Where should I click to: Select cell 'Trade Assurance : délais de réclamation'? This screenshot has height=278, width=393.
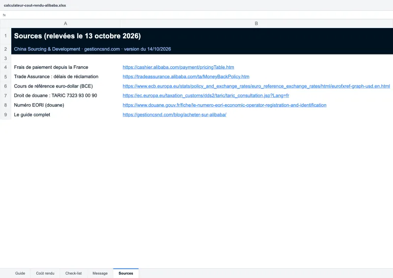tap(66, 77)
